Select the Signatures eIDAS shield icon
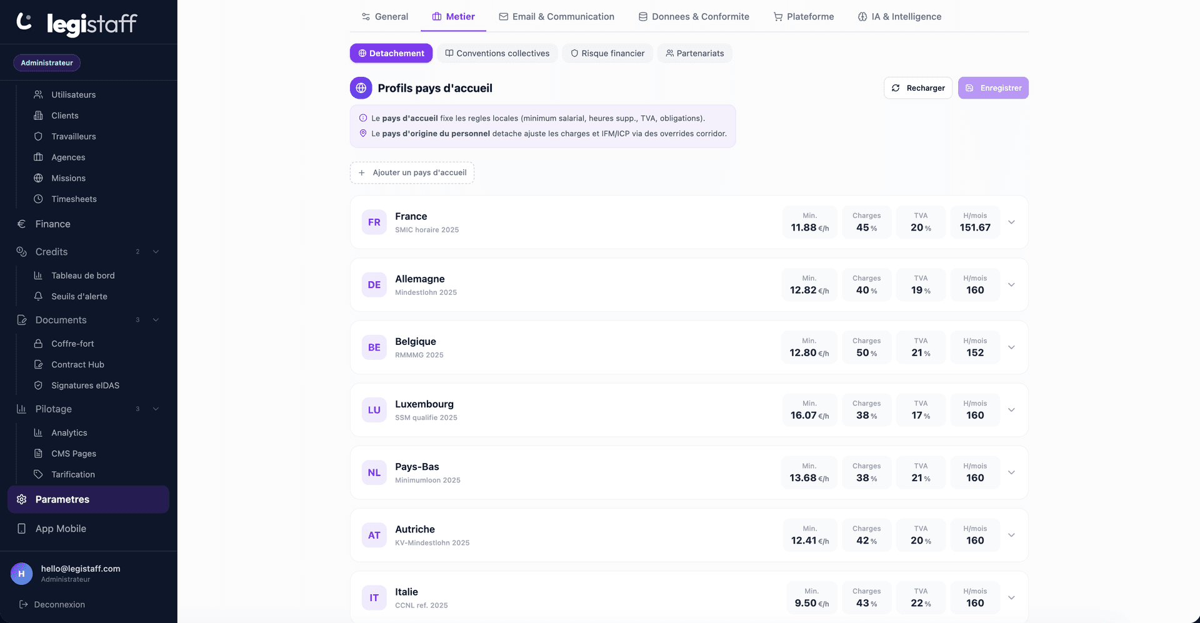 point(38,386)
